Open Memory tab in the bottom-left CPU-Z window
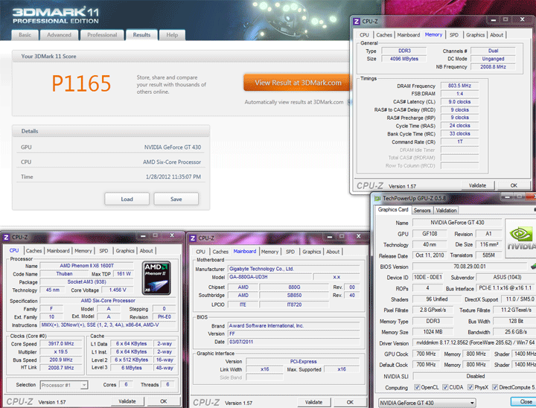 pos(83,251)
